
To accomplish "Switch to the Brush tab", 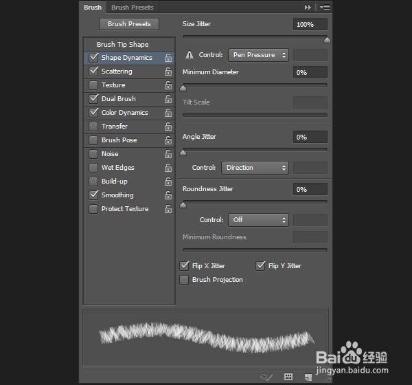I will click(x=93, y=8).
